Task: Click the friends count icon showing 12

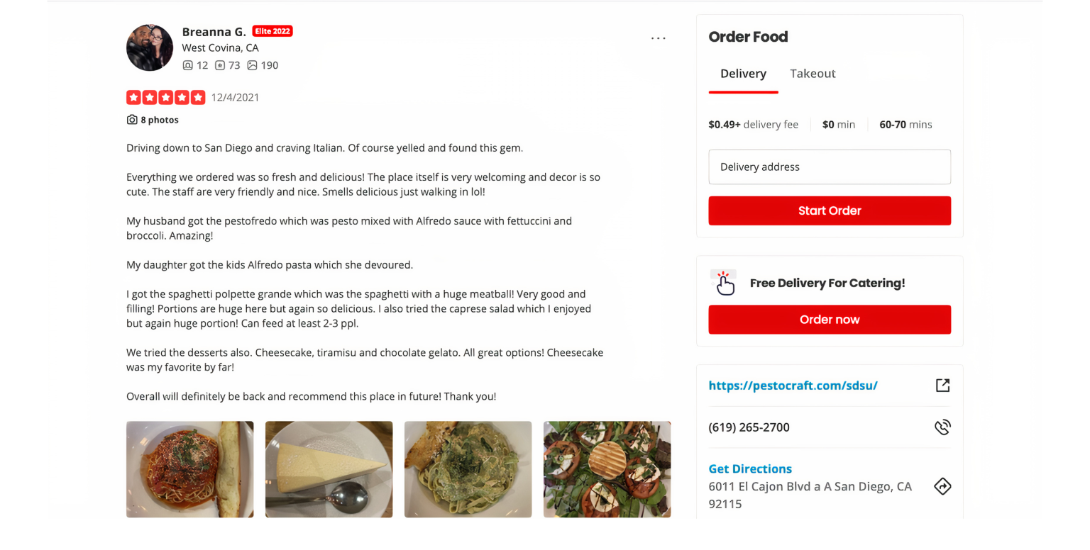Action: [x=187, y=65]
